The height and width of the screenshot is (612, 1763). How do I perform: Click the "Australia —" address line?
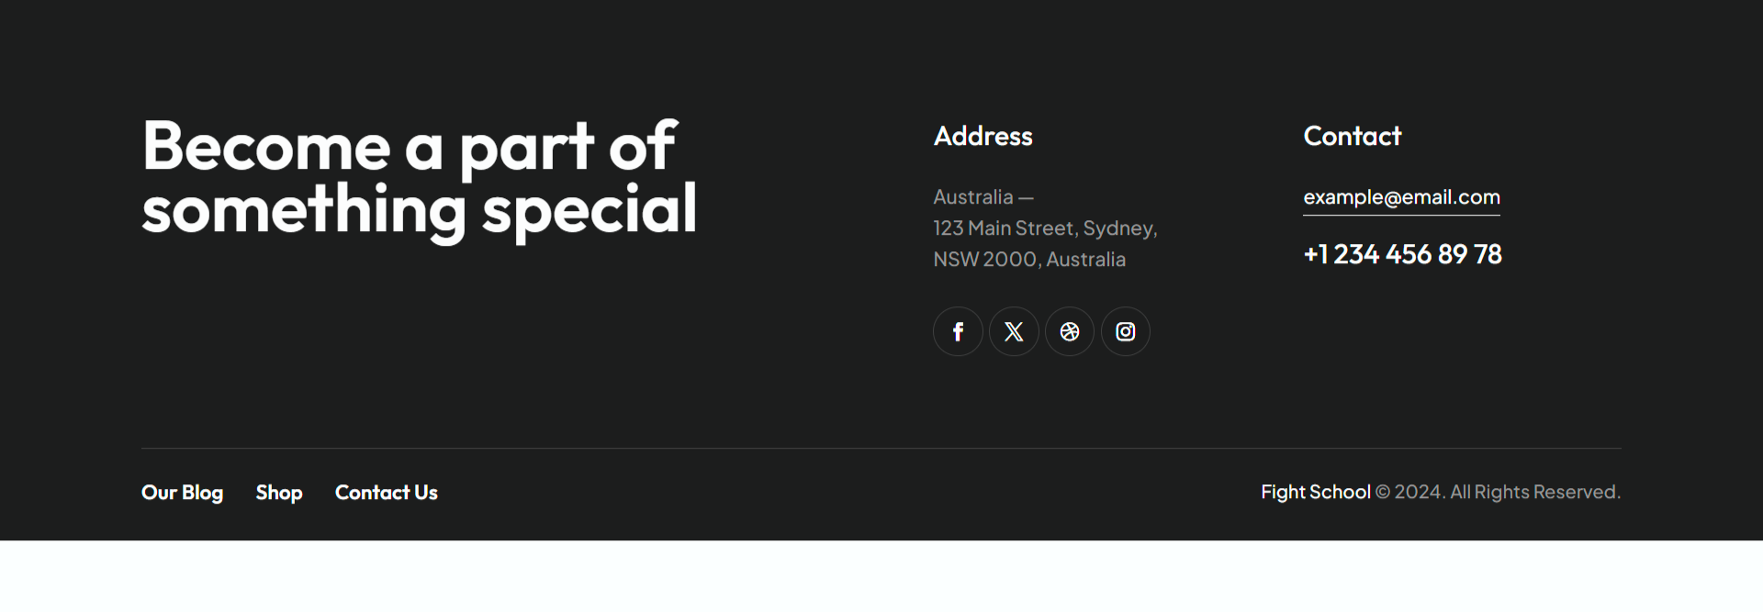click(983, 197)
